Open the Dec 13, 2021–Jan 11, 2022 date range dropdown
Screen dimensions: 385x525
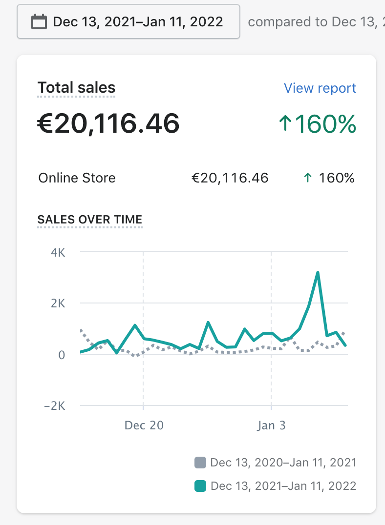pos(128,22)
